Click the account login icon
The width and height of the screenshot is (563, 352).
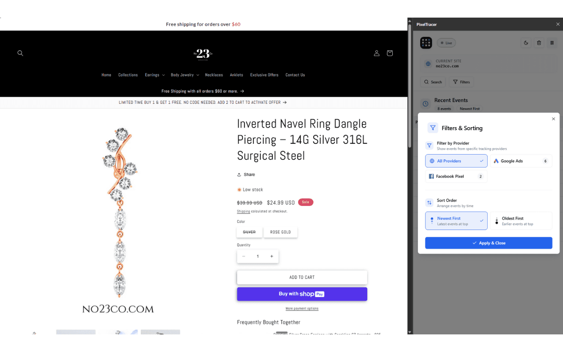coord(377,53)
